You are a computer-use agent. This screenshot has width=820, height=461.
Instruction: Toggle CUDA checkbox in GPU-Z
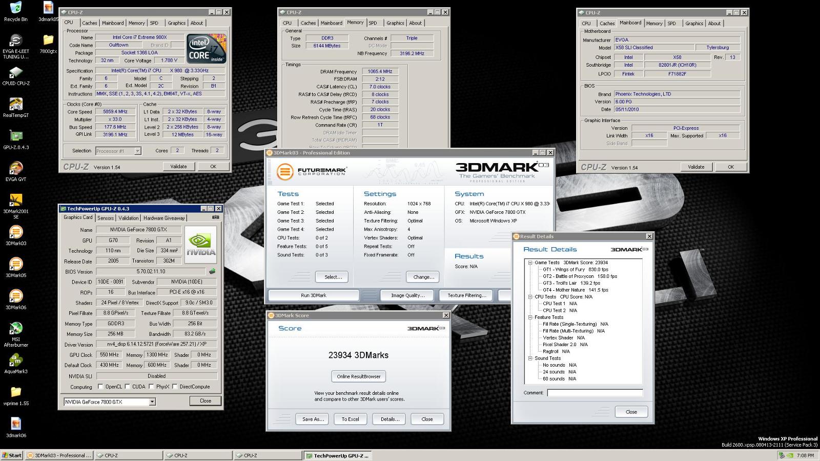pos(127,387)
